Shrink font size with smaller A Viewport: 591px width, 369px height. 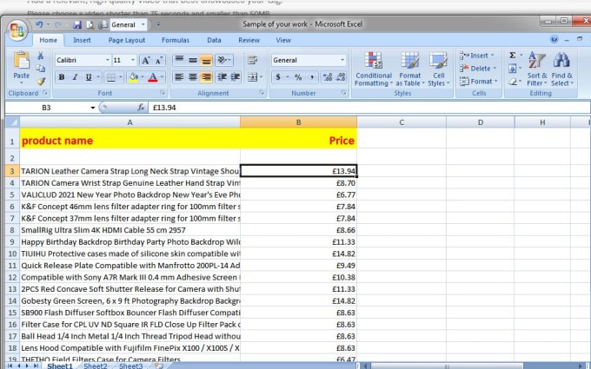159,60
